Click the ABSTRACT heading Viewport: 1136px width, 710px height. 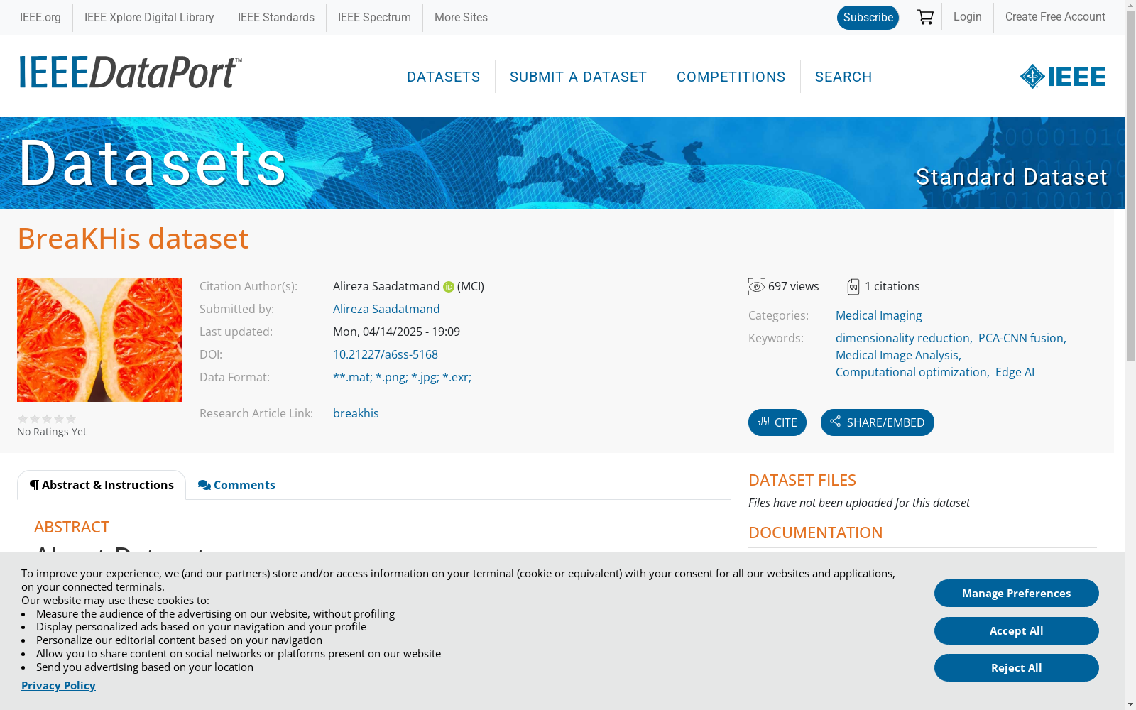pos(72,527)
